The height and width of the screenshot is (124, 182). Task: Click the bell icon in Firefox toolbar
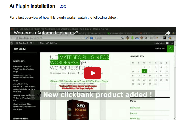pyautogui.click(x=146, y=38)
